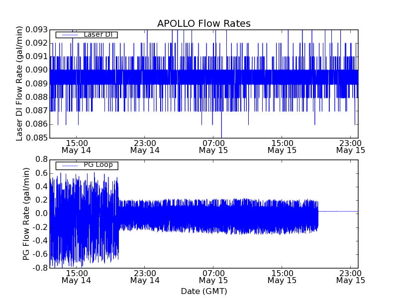This screenshot has width=398, height=298.
Task: Click the 0.093 tick on upper y-axis
Action: 37,30
